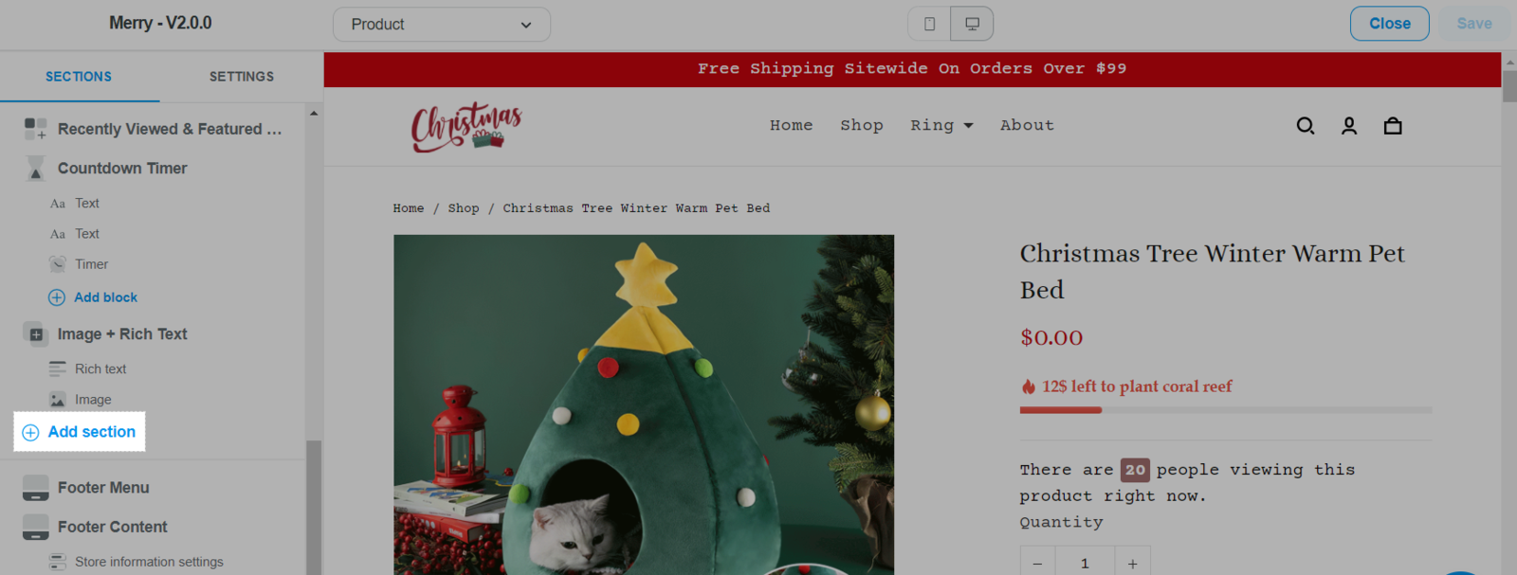Click the Christmas store logo
Screen dimensions: 1517x575
(466, 127)
